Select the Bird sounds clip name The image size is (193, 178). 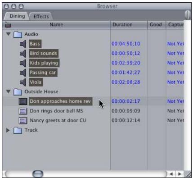(44, 54)
